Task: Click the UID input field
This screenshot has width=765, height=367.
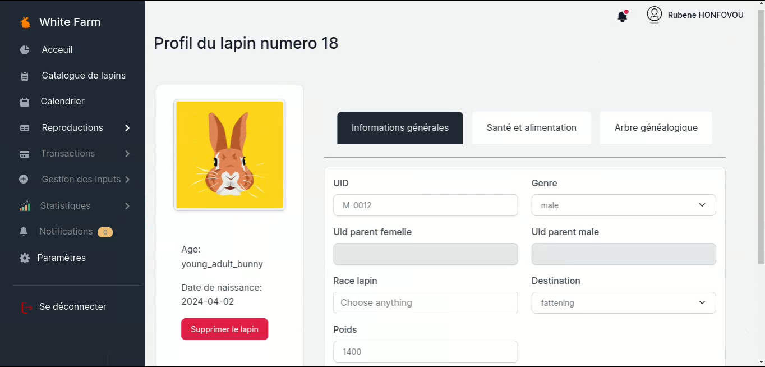Action: (425, 205)
